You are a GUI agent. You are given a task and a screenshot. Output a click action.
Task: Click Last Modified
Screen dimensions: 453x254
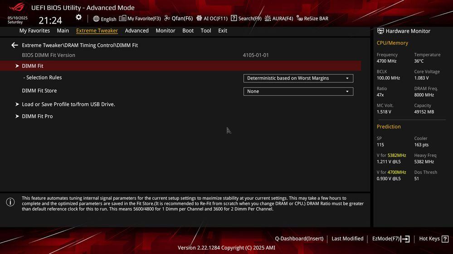click(x=347, y=239)
